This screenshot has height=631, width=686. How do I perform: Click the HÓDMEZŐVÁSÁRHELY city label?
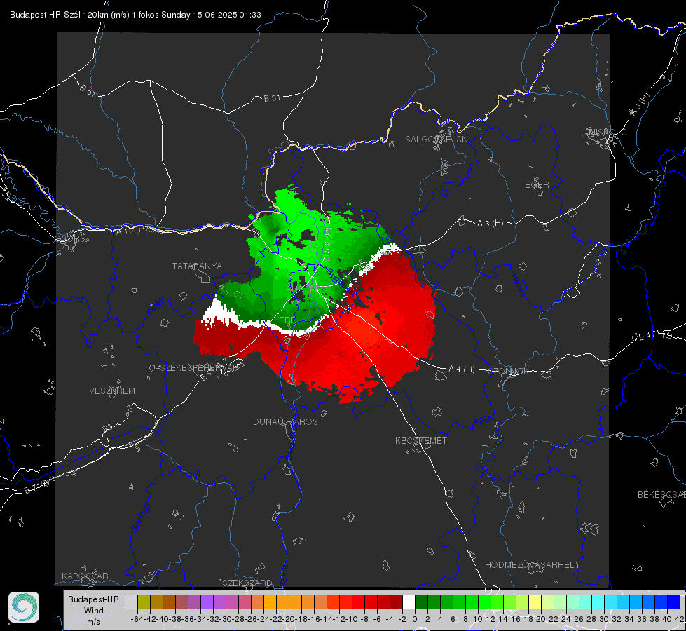tap(533, 565)
